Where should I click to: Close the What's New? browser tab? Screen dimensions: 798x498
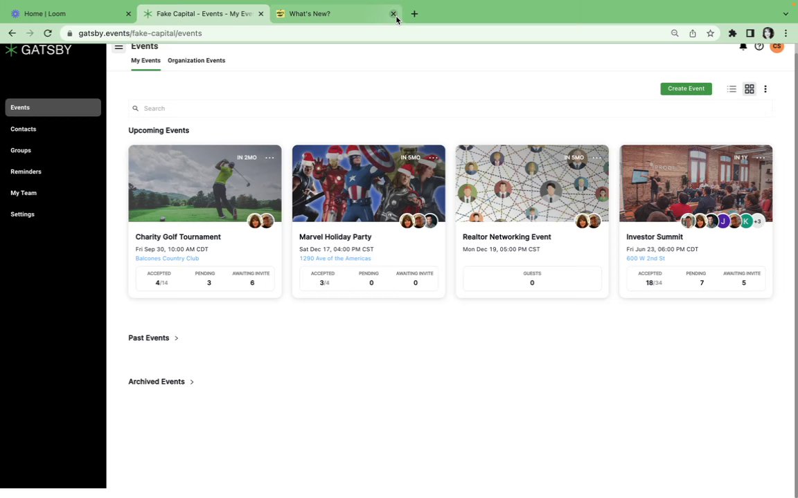(393, 14)
